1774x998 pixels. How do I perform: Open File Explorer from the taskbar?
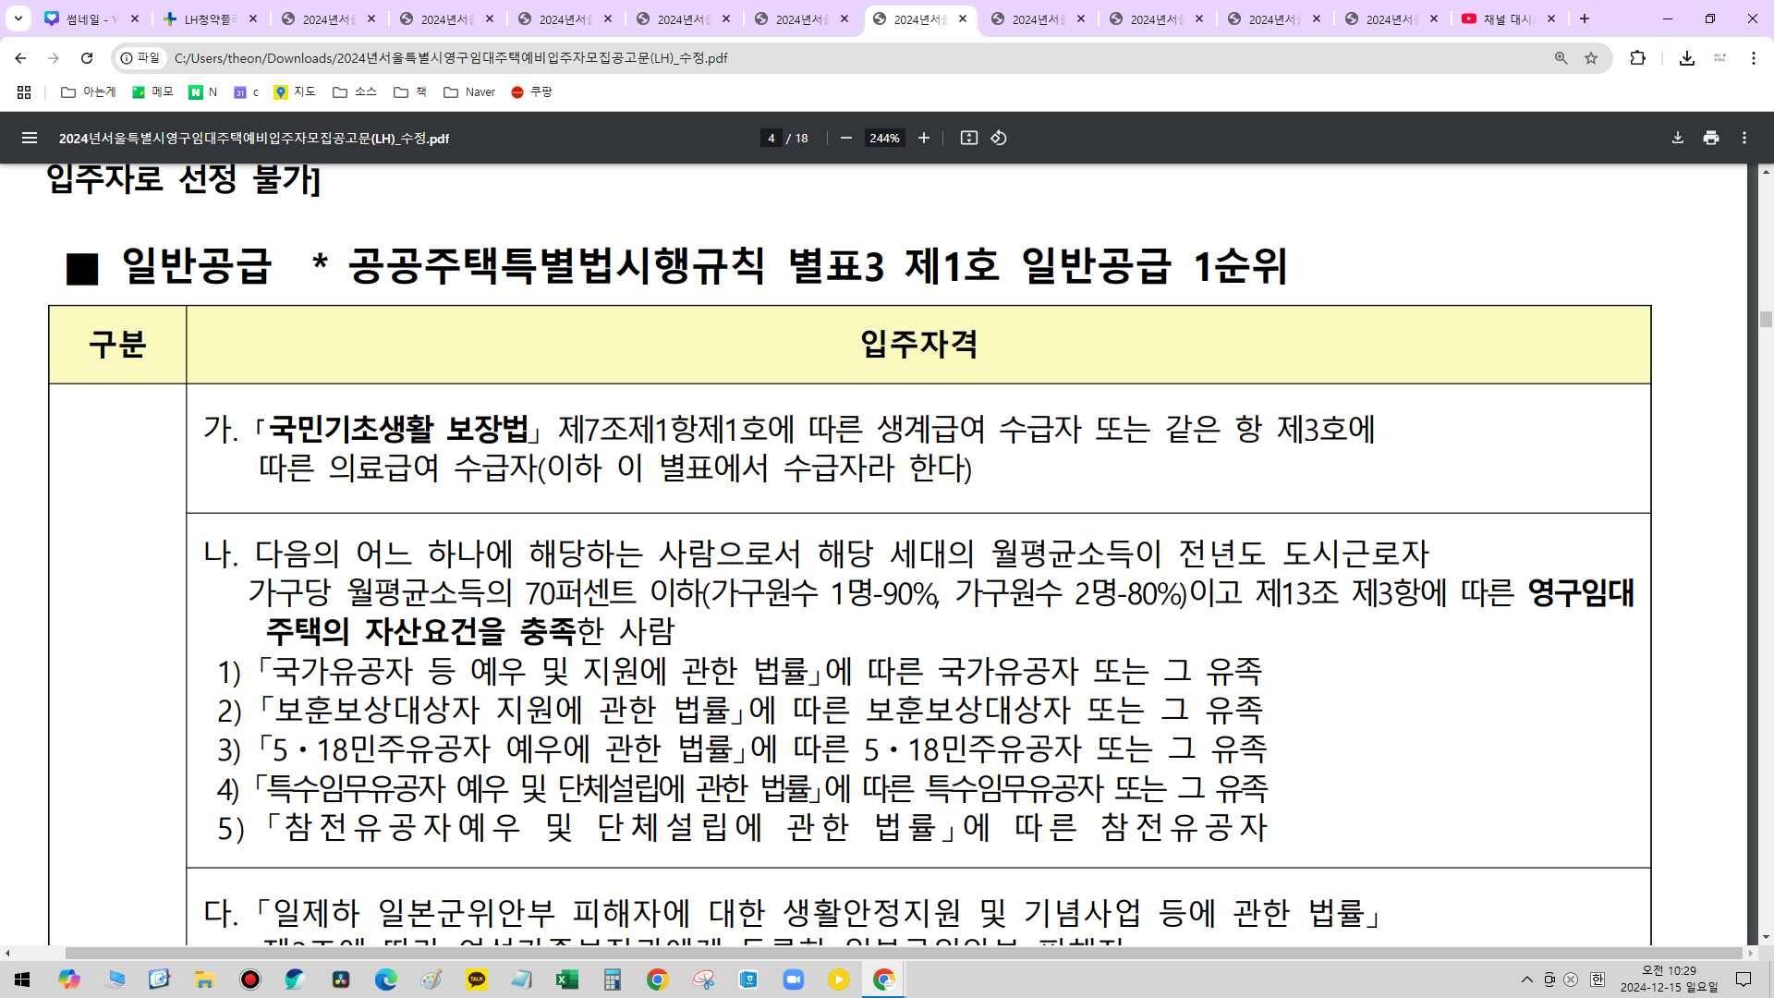(x=204, y=980)
